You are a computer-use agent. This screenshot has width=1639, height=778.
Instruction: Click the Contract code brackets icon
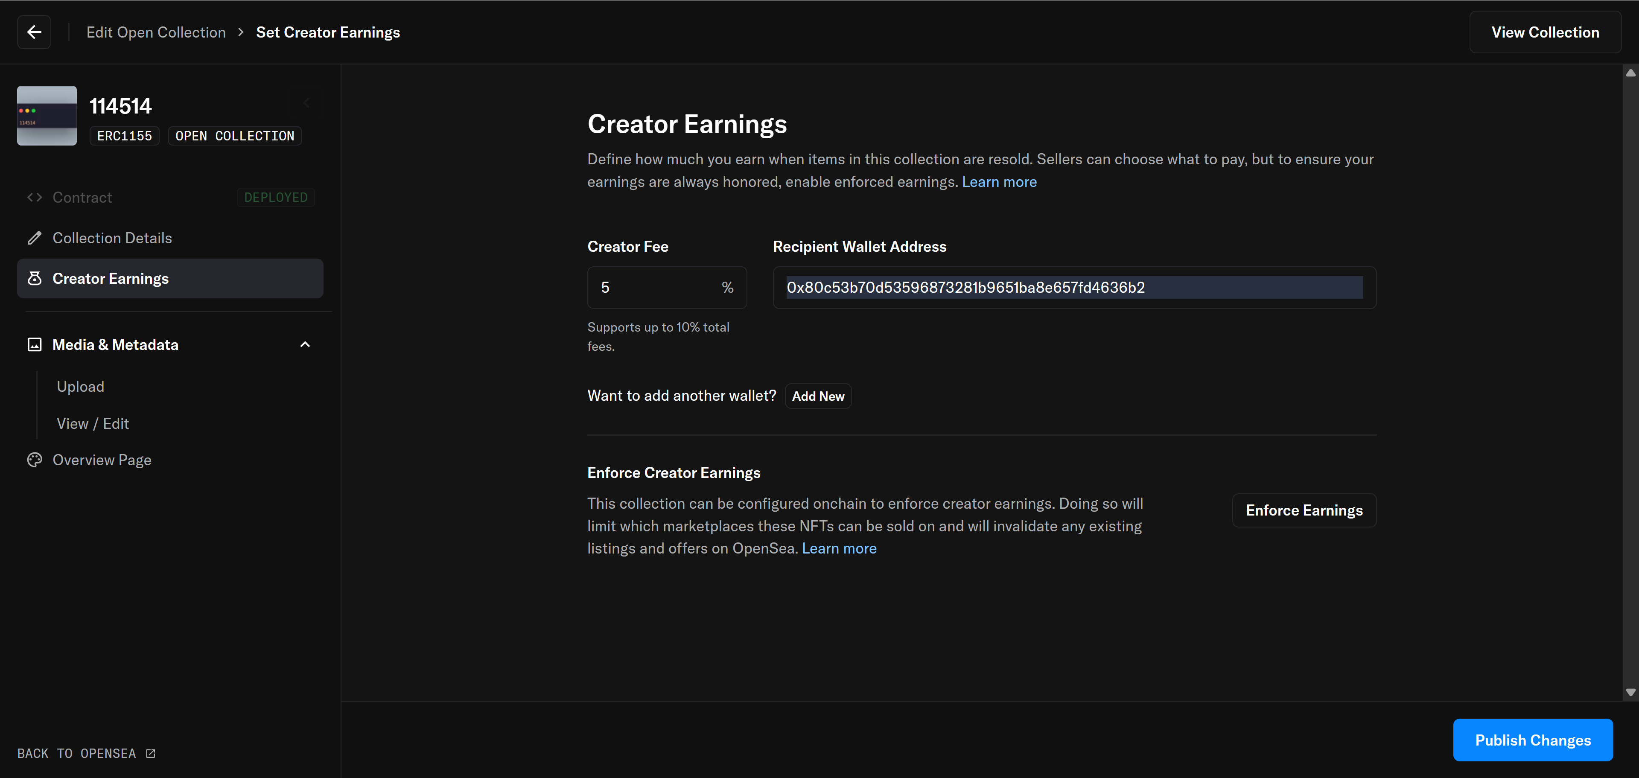[34, 197]
